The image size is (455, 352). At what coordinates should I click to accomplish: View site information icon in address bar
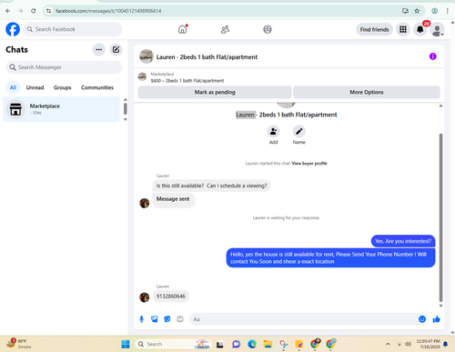coord(48,11)
